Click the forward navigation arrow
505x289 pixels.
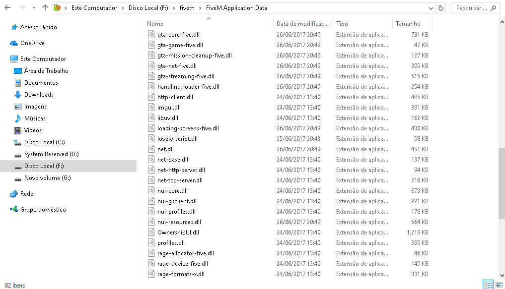click(22, 8)
